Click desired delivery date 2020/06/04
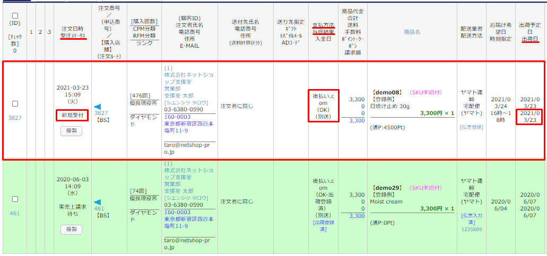 pyautogui.click(x=501, y=205)
